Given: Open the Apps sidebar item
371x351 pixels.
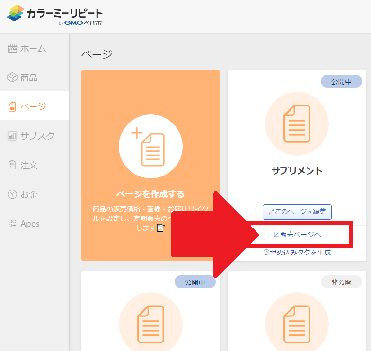Looking at the screenshot, I should click(35, 223).
